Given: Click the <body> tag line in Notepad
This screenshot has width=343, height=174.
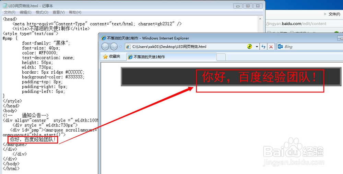Looking at the screenshot, I should coord(10,111).
